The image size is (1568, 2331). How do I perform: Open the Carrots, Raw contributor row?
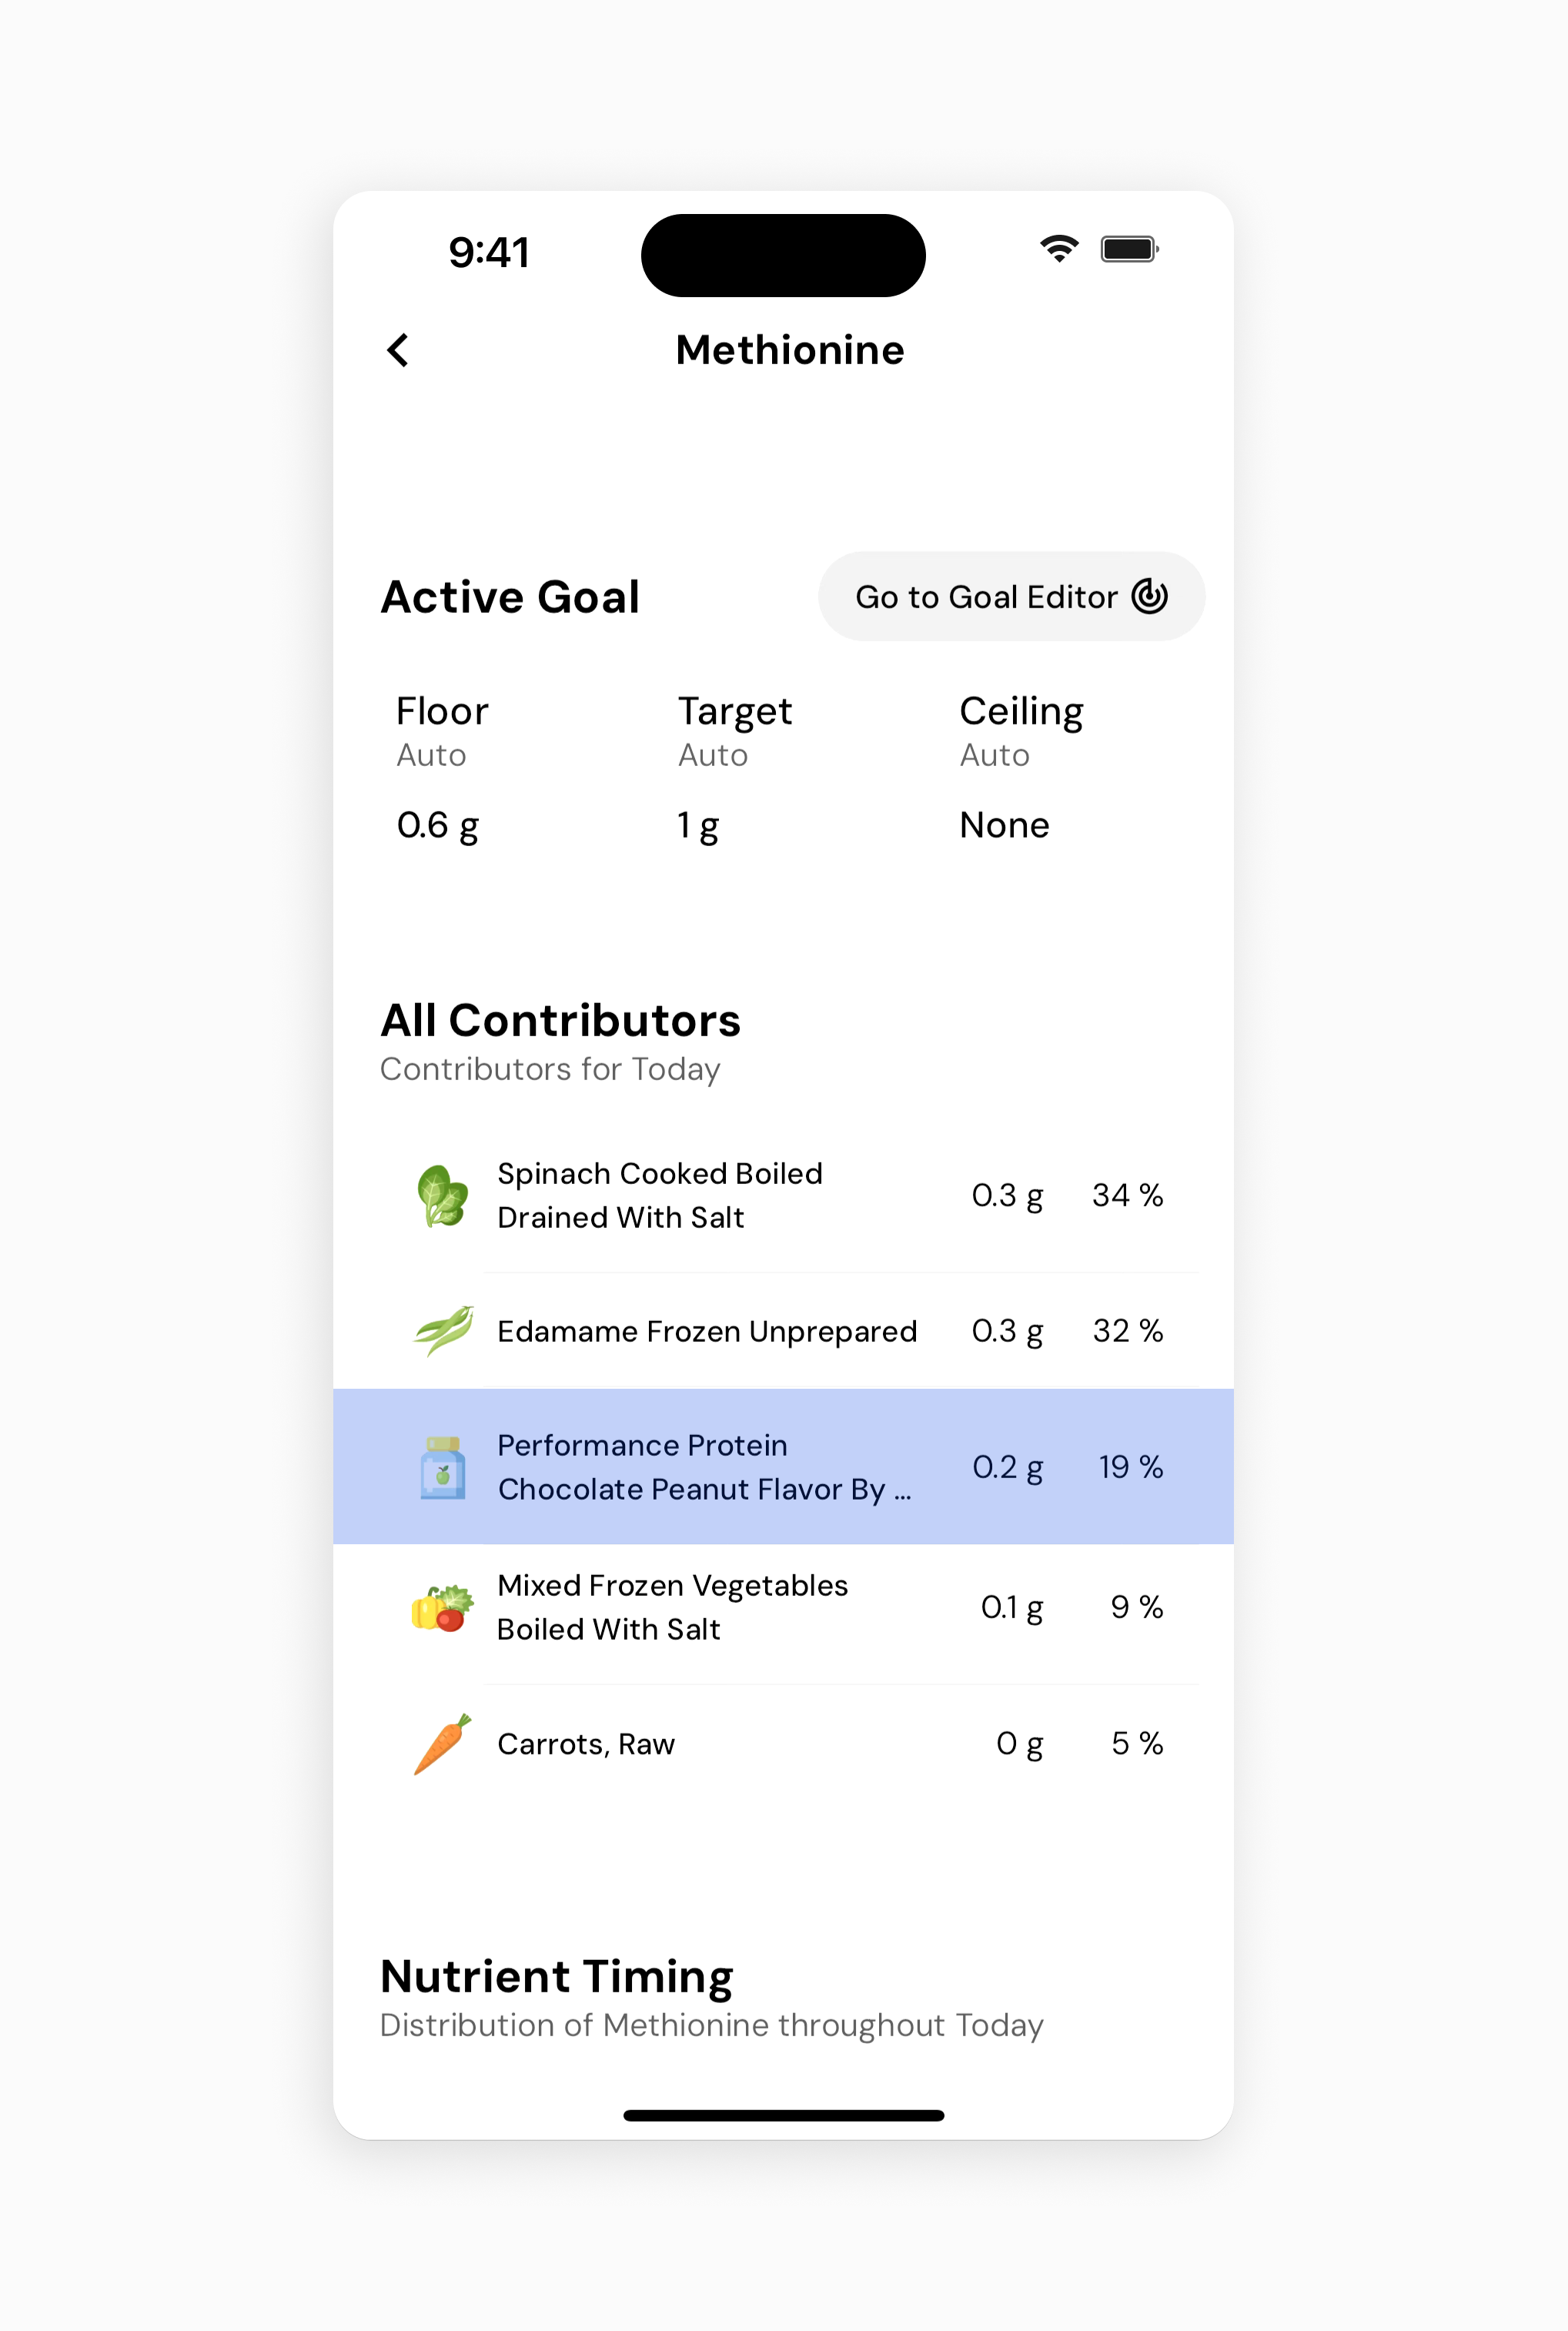tap(586, 1744)
